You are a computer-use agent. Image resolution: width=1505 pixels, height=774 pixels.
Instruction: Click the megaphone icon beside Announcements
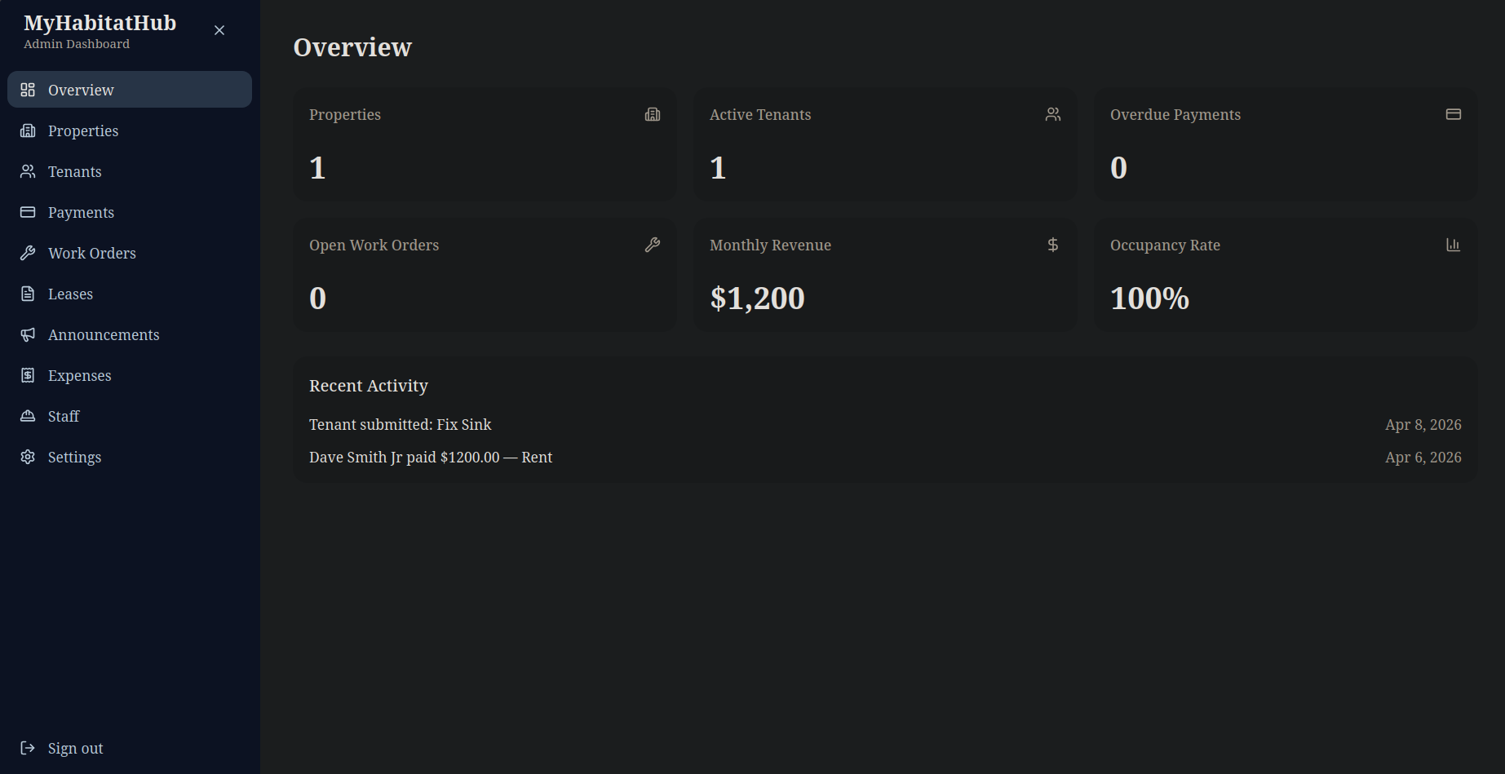[x=28, y=334]
